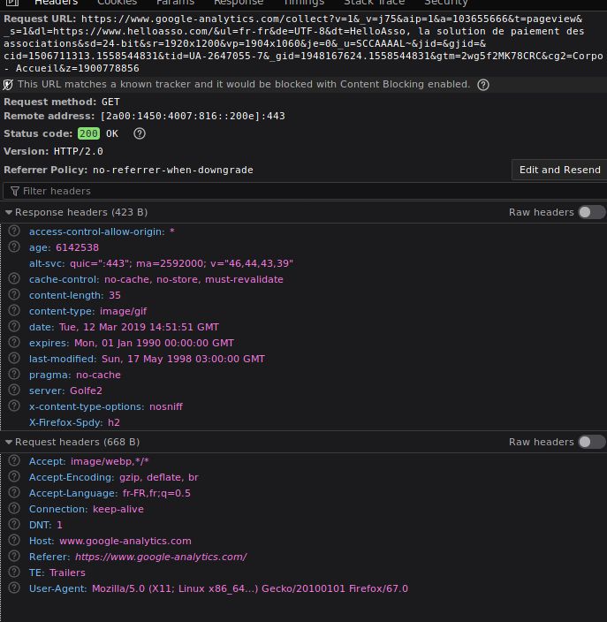Screen dimensions: 607x622
Task: Click the help icon next to the cache-control header
Action: point(14,279)
